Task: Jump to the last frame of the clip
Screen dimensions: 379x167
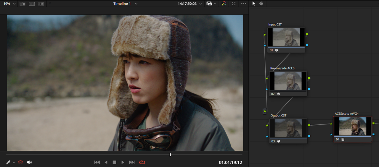Action: (132, 162)
